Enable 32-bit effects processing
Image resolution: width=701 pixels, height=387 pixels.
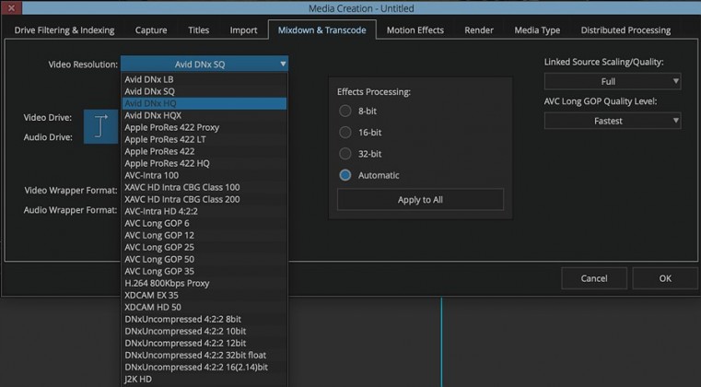[345, 153]
